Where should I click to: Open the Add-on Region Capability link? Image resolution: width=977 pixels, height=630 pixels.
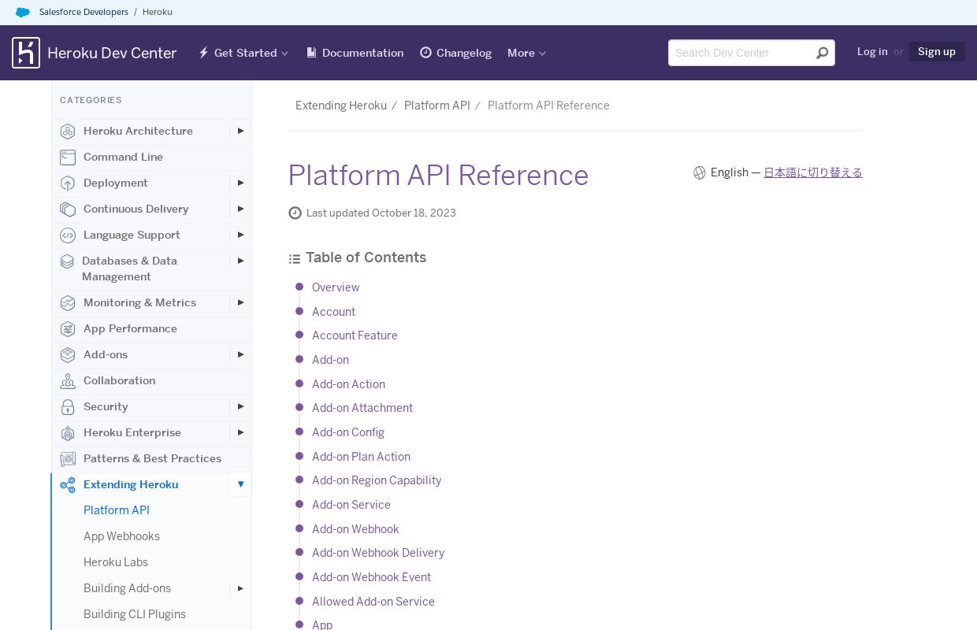coord(377,480)
